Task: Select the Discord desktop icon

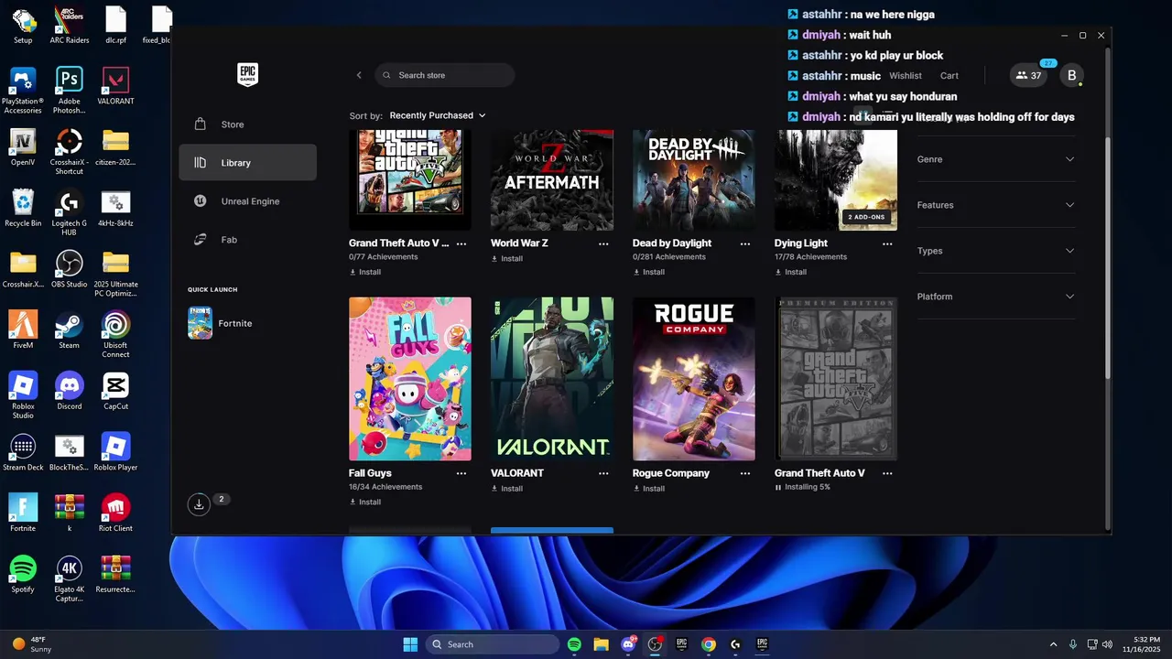Action: [x=70, y=391]
